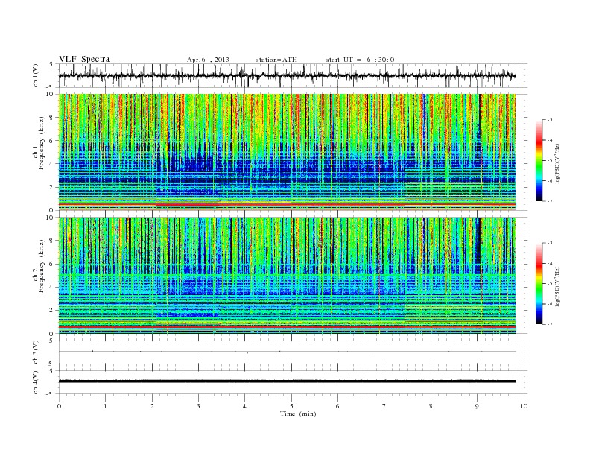Click the ch.1(V) waveform axis label

[35, 75]
